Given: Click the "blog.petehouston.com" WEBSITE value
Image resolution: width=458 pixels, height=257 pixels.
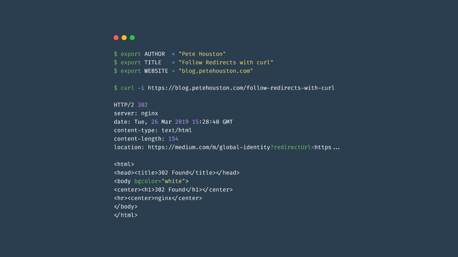Looking at the screenshot, I should click(216, 71).
